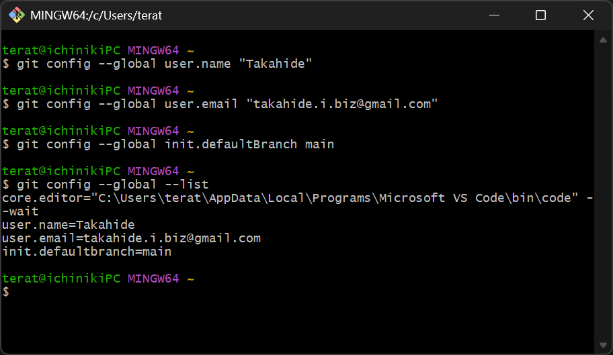Click the user.name=Takahide output line
Screen dimensions: 613x355
click(69, 225)
